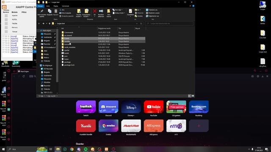Switch to large icons view in status bar

coord(193,96)
